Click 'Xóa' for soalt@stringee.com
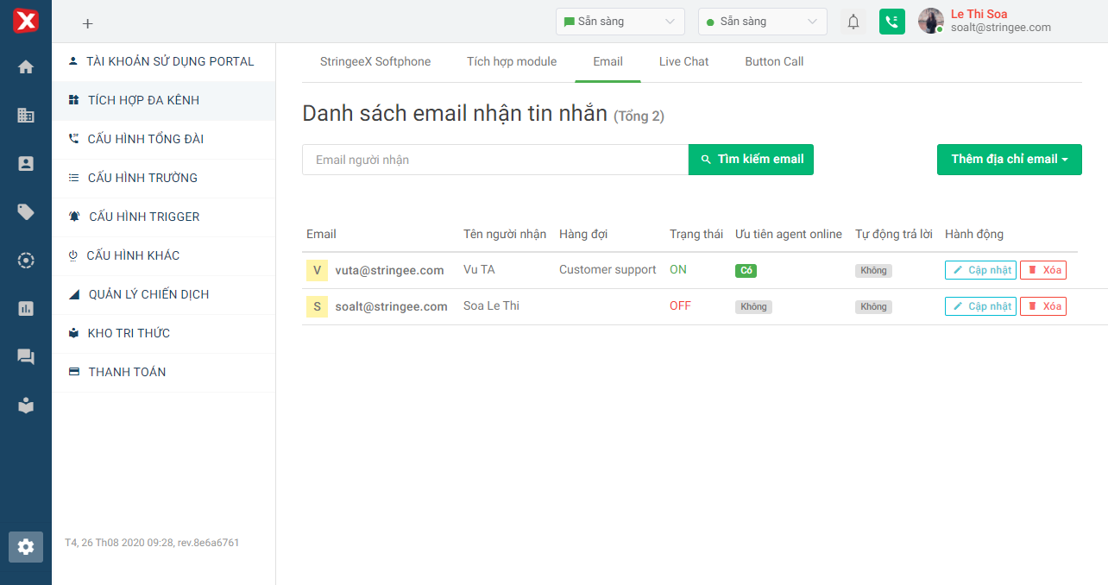This screenshot has height=585, width=1108. click(x=1042, y=306)
